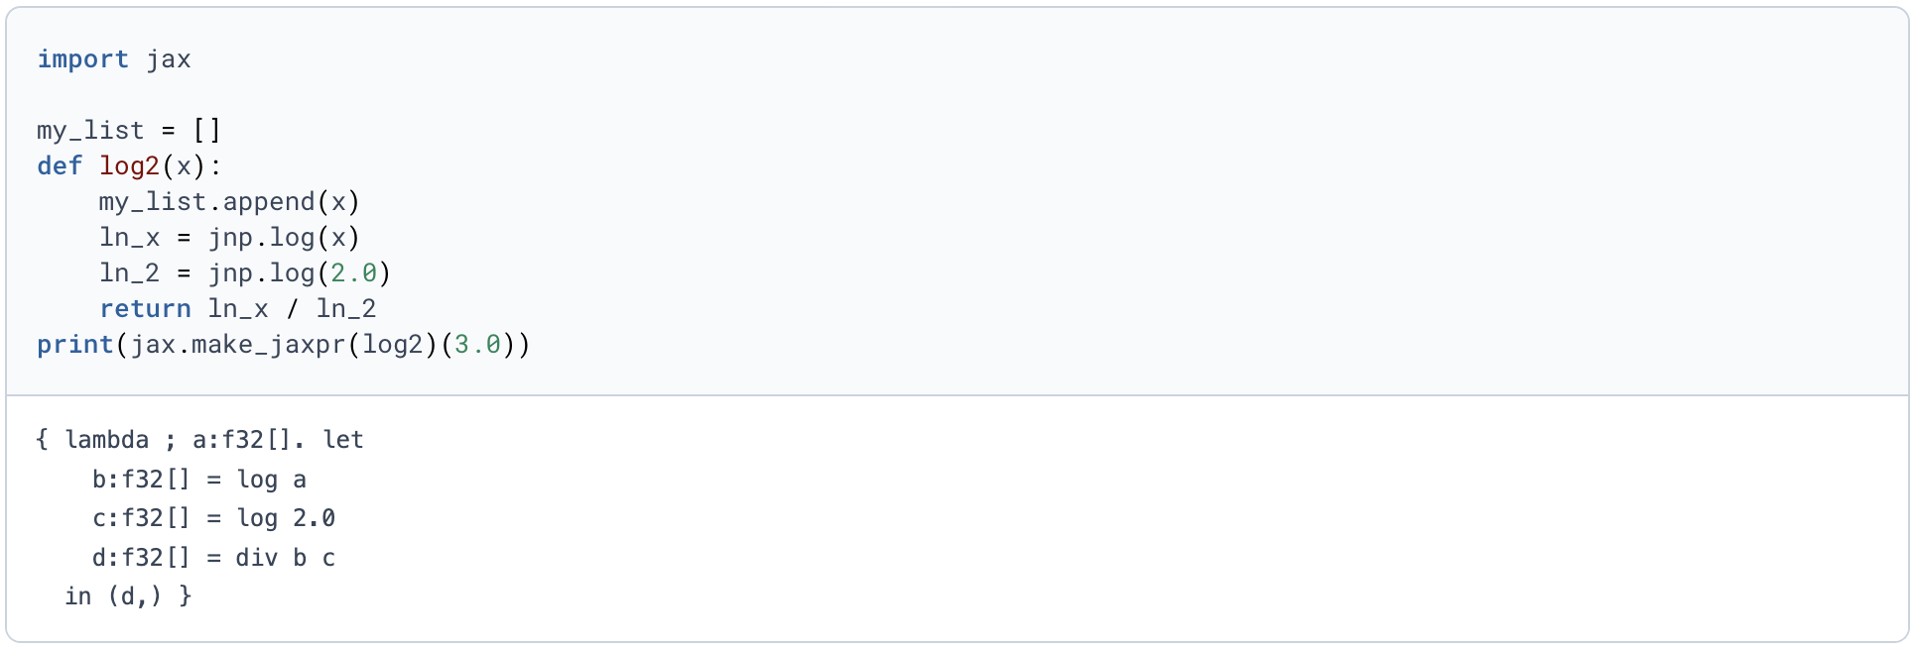Click the 'print' keyword on the last code line
The image size is (1917, 647).
(x=75, y=345)
